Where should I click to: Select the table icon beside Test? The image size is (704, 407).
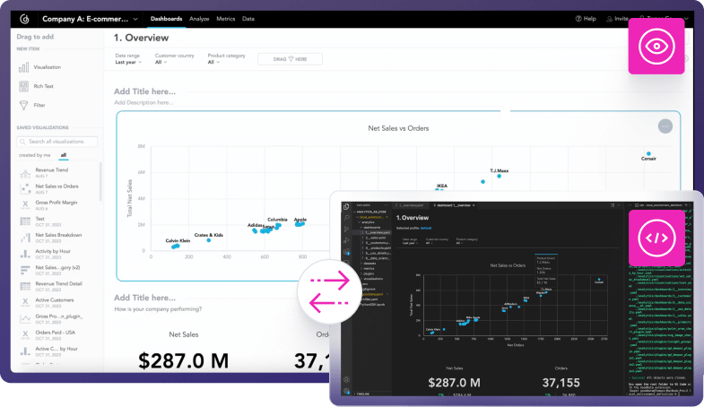tap(25, 221)
